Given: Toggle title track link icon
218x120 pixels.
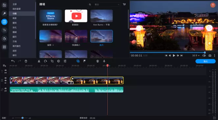Looking at the screenshot, I should point(6,73).
